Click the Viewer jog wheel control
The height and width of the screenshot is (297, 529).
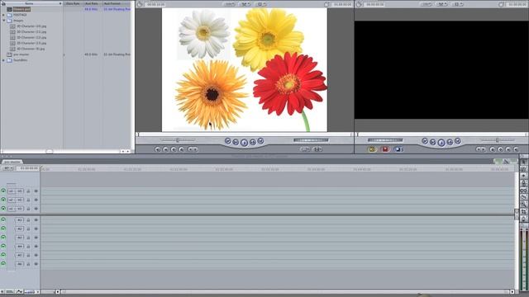point(311,140)
